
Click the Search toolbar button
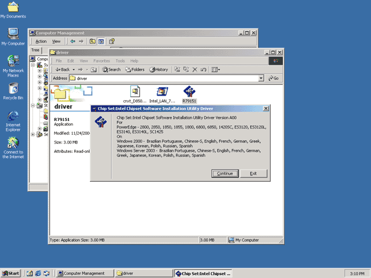click(x=111, y=69)
